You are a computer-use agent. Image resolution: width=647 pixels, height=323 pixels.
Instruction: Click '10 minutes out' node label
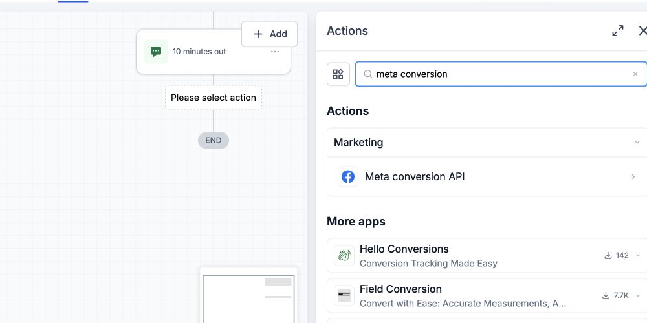(199, 52)
